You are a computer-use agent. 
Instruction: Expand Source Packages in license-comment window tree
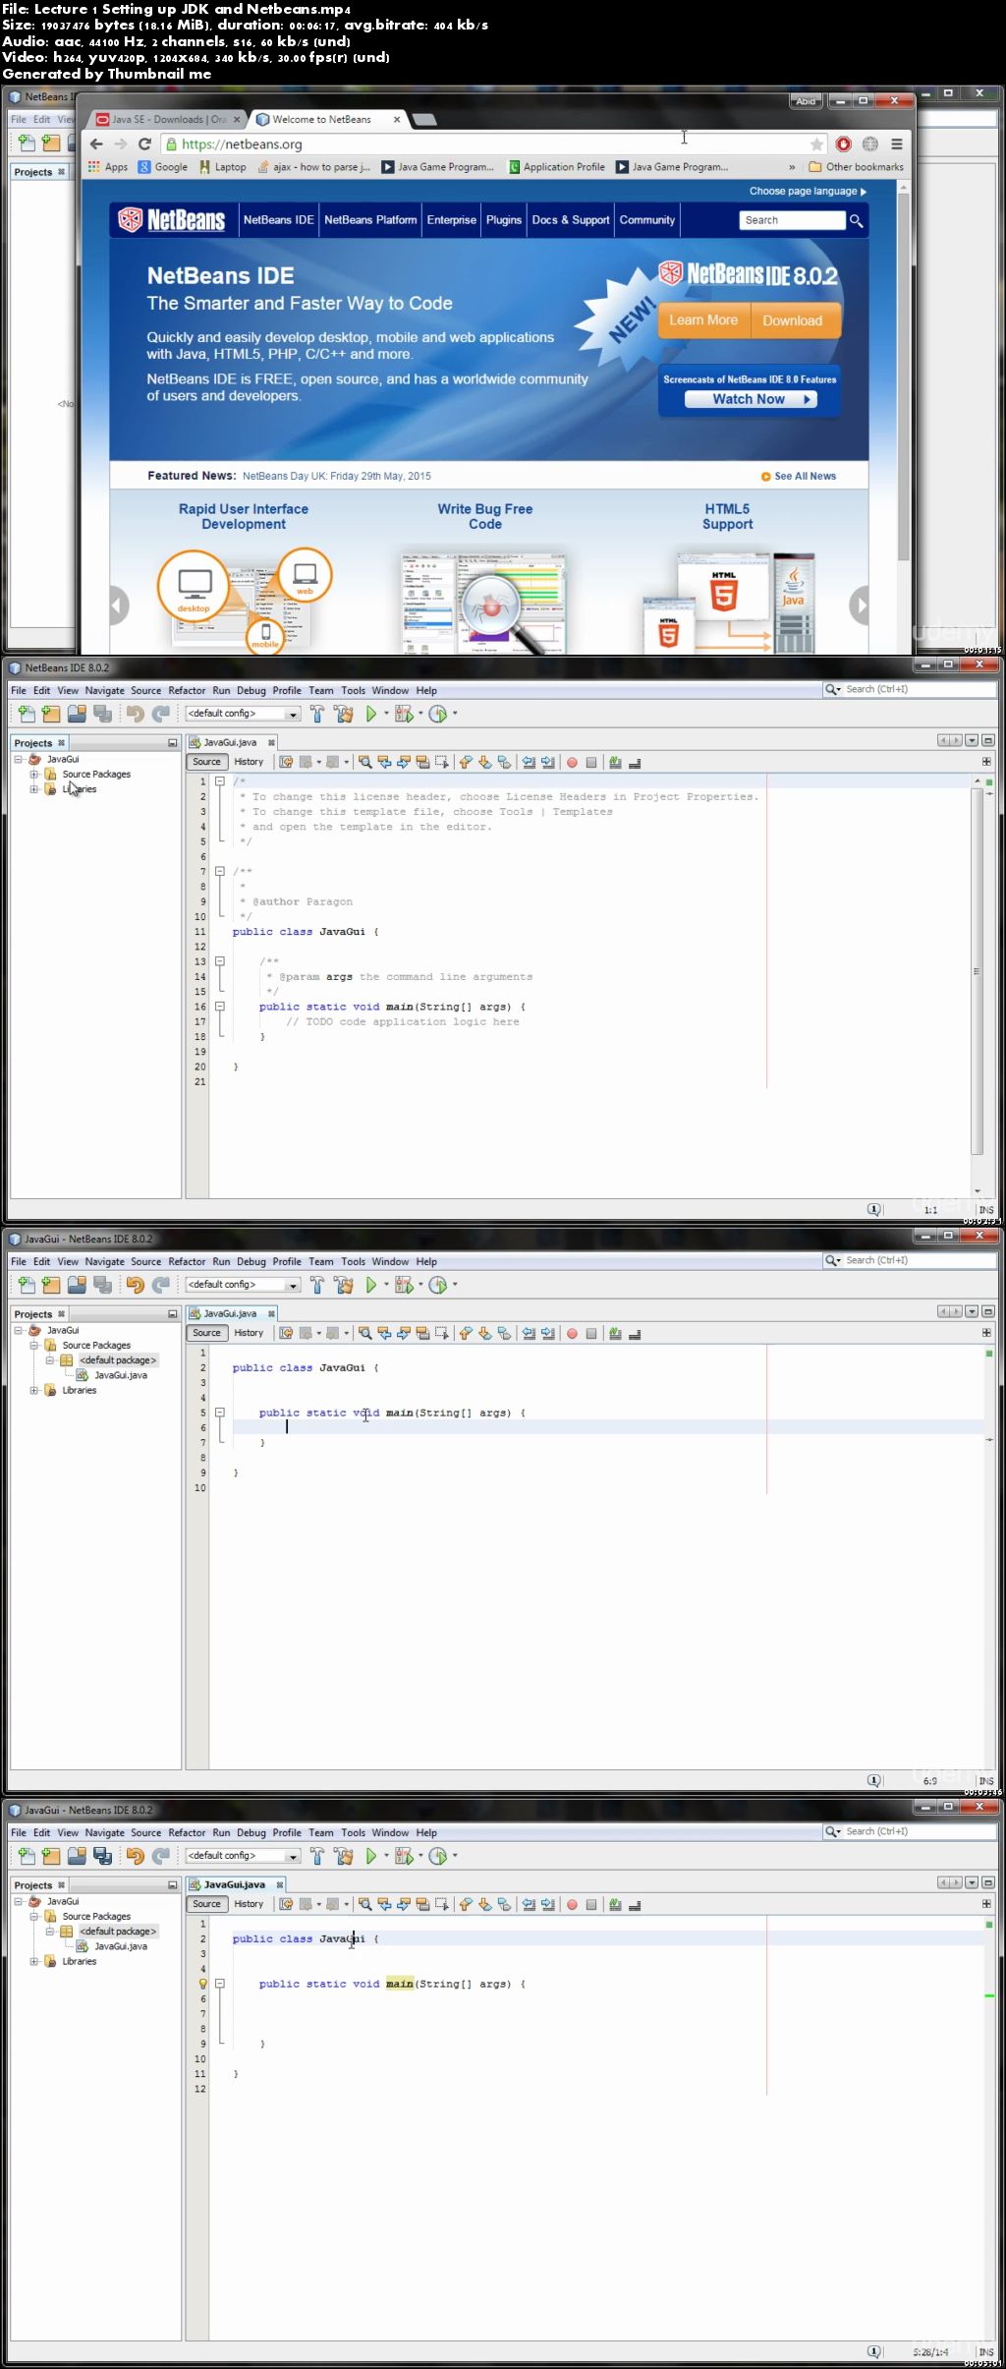(34, 775)
